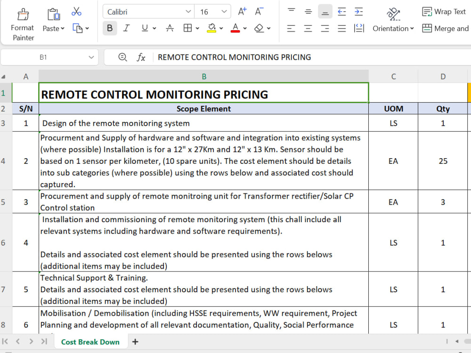Select column B header
471x353 pixels.
[204, 77]
